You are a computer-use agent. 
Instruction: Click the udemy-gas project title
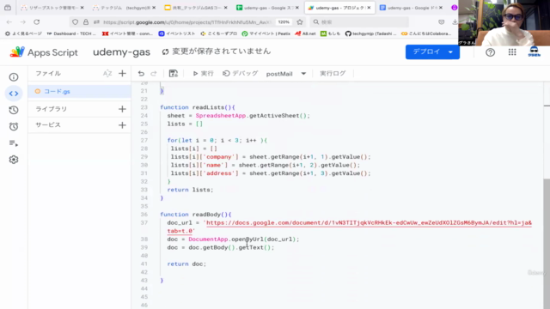[x=121, y=52]
